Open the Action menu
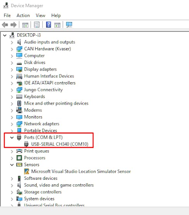189x215 pixels. point(23,15)
